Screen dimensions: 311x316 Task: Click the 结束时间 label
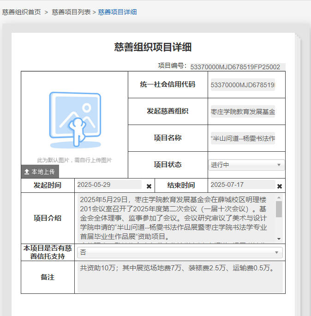coord(181,185)
